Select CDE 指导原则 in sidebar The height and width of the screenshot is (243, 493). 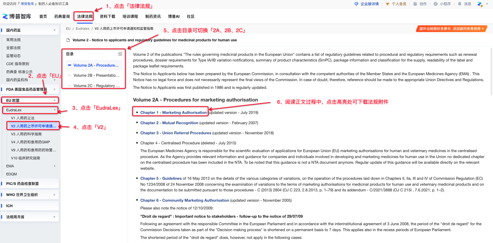click(x=18, y=64)
